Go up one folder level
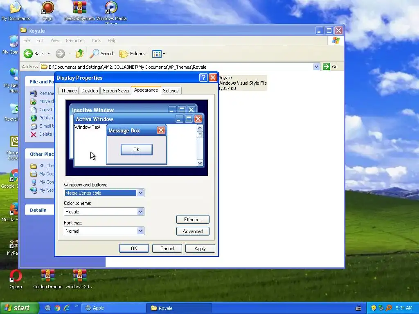The height and width of the screenshot is (314, 419). pos(79,54)
